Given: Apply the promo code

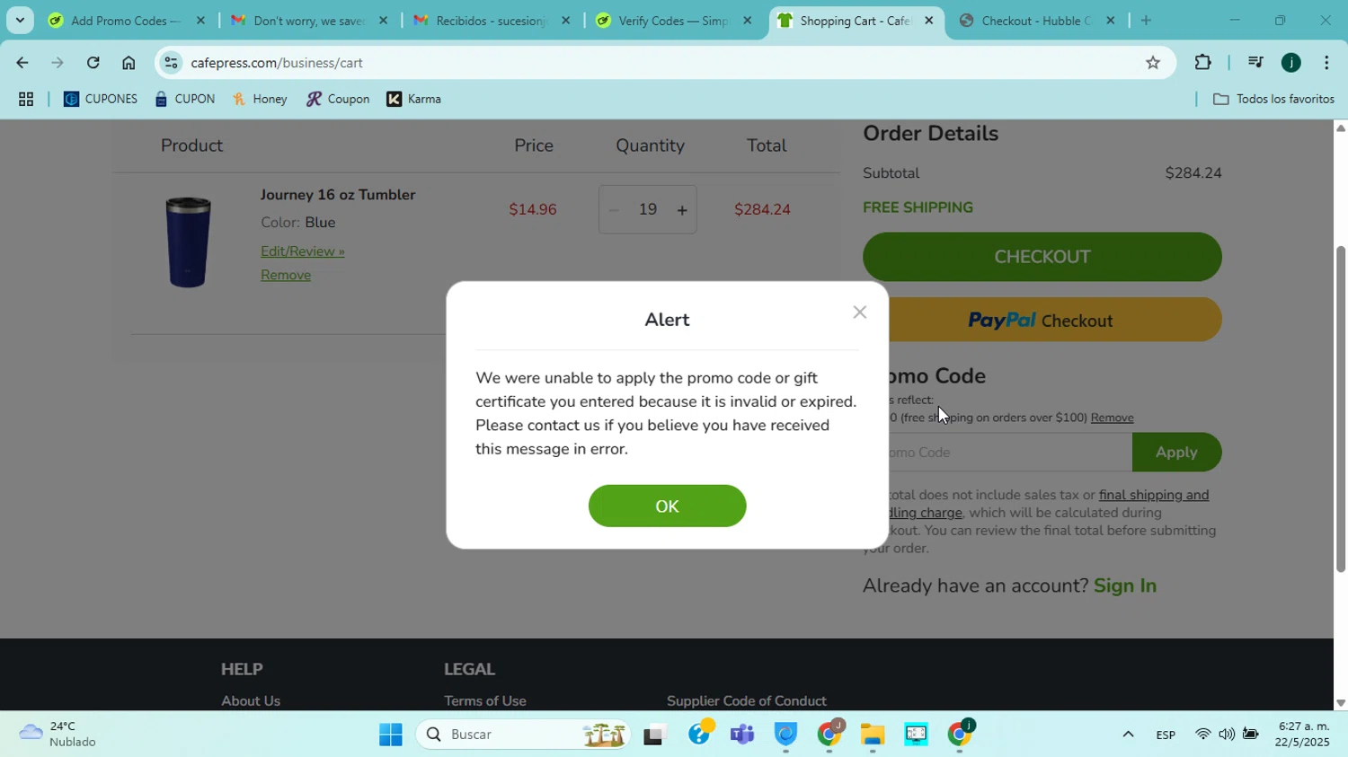Looking at the screenshot, I should 1176,453.
